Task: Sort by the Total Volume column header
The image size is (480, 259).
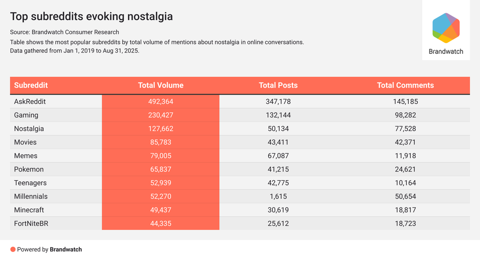Action: [161, 85]
